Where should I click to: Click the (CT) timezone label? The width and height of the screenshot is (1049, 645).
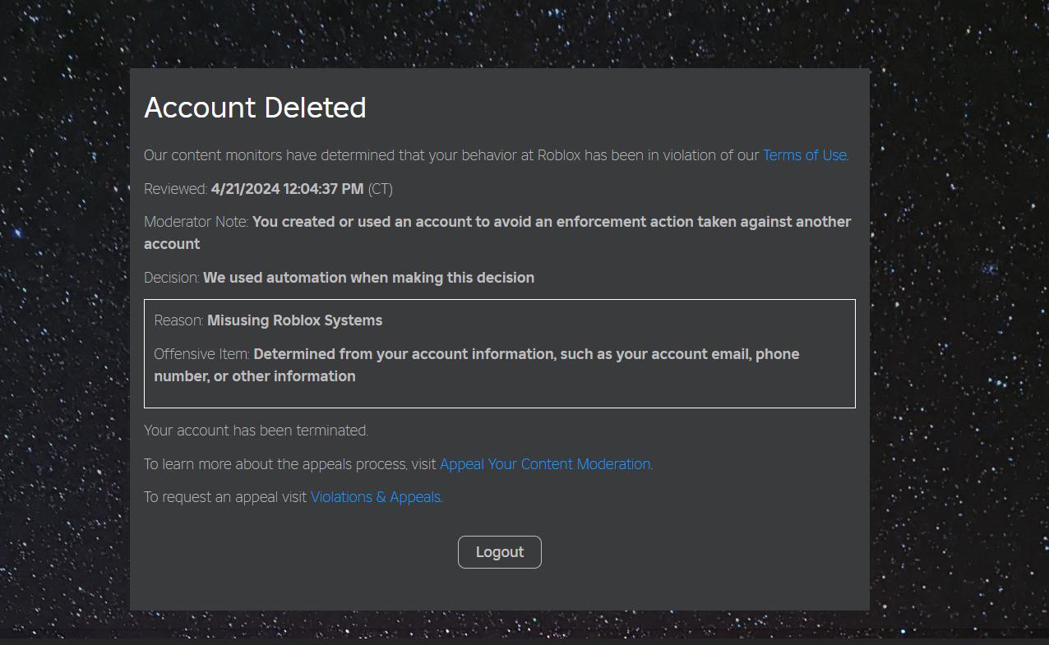coord(379,189)
